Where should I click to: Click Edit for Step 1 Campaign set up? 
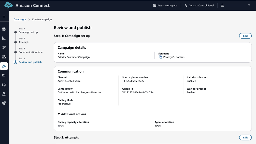[245, 36]
